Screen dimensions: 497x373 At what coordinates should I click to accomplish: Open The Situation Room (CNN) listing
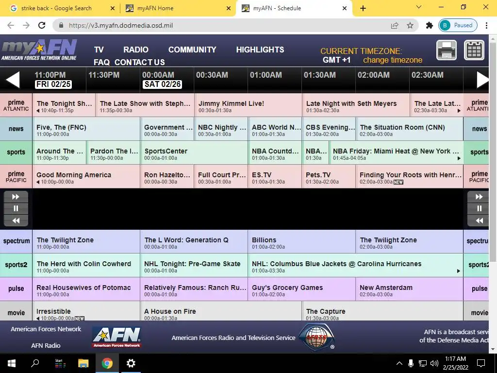coord(410,129)
